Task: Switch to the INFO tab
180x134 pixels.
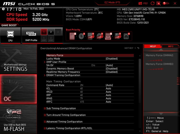Action: click(x=170, y=46)
